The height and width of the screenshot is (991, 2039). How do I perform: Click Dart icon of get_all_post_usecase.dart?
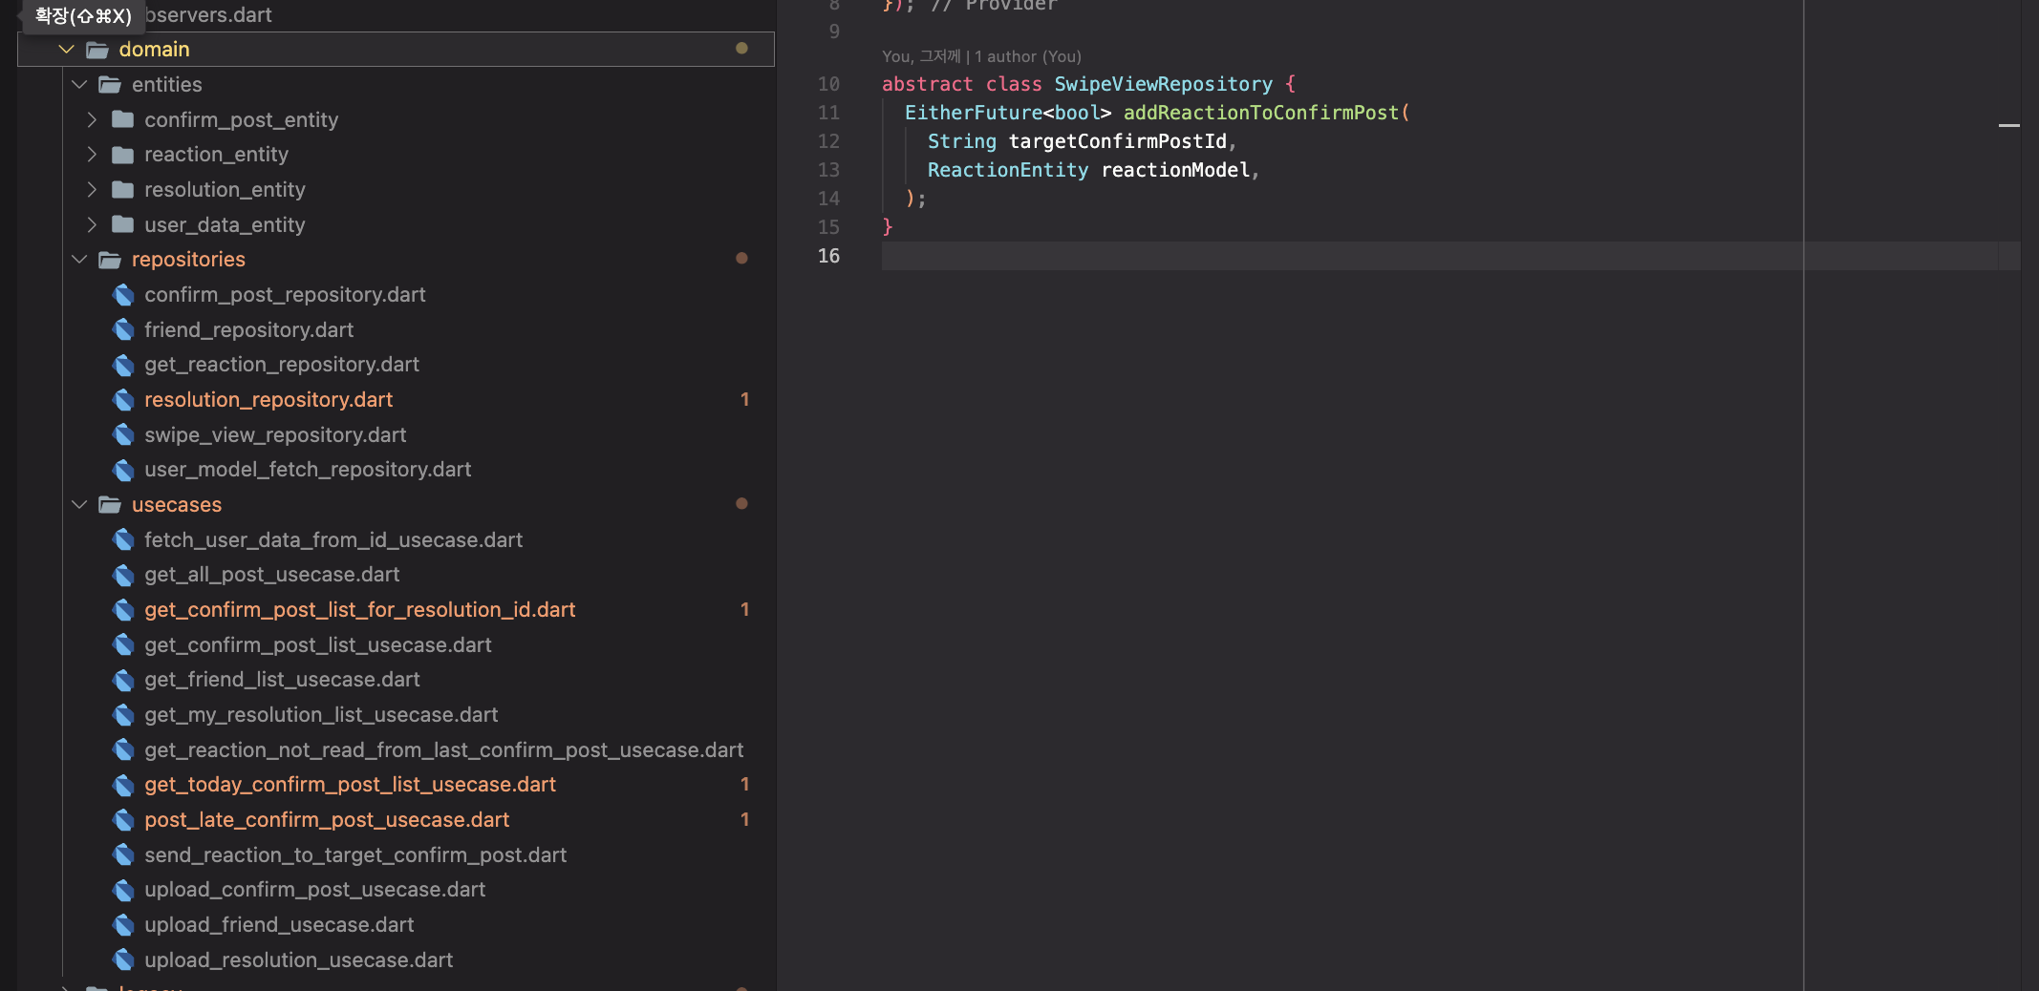click(123, 575)
